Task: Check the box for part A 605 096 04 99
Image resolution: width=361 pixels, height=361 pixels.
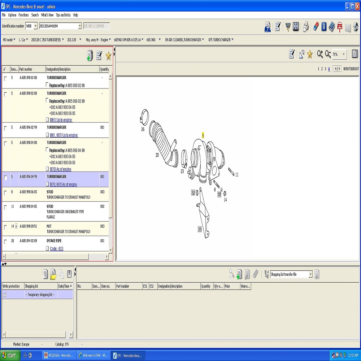Action: [x=5, y=178]
